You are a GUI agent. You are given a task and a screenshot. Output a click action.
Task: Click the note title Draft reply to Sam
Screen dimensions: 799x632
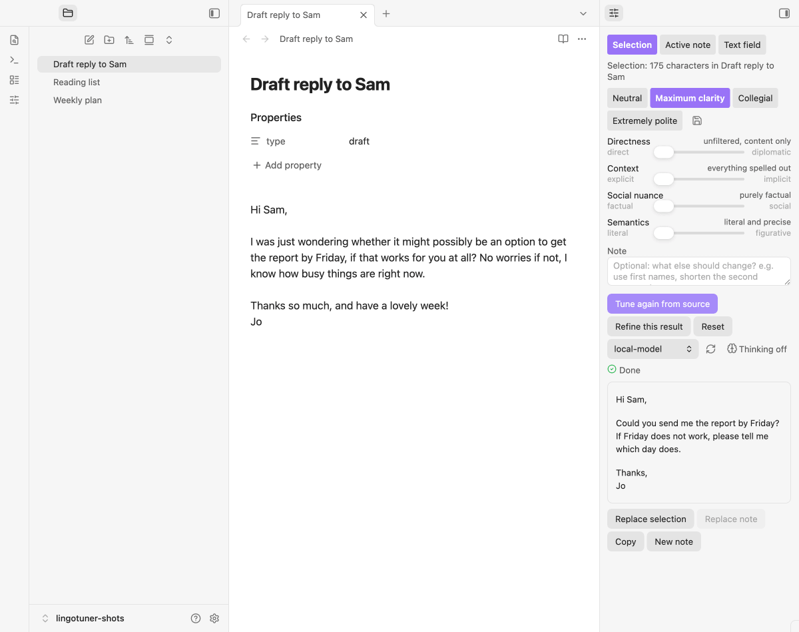tap(320, 85)
